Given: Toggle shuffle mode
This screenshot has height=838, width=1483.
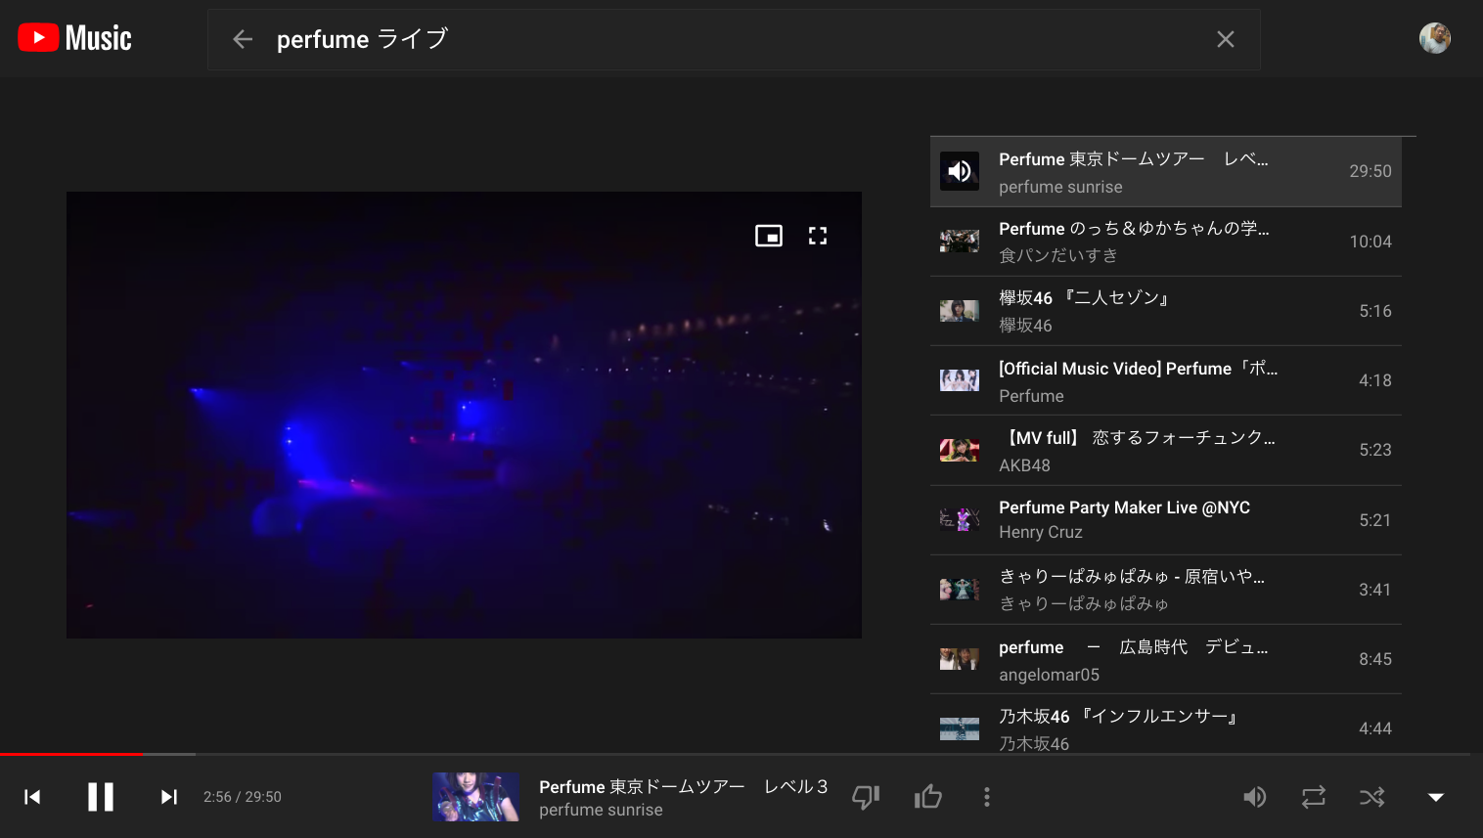Looking at the screenshot, I should (x=1372, y=797).
